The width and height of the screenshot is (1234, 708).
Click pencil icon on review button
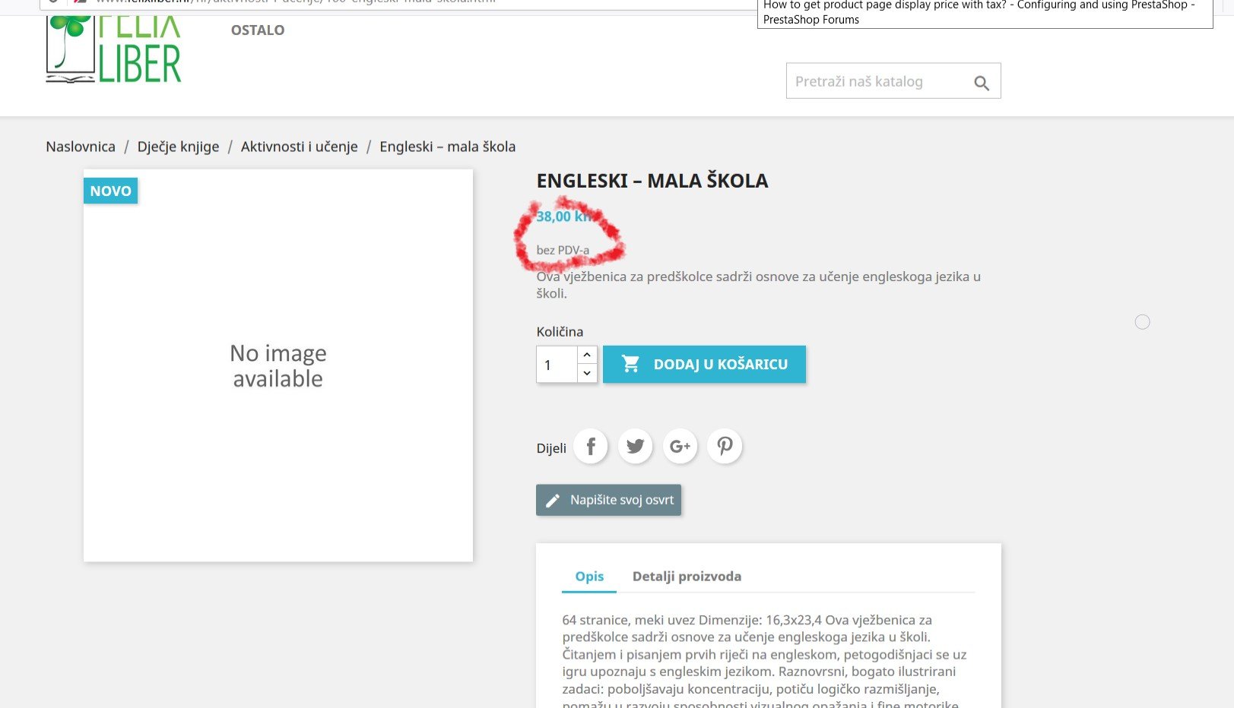point(553,501)
